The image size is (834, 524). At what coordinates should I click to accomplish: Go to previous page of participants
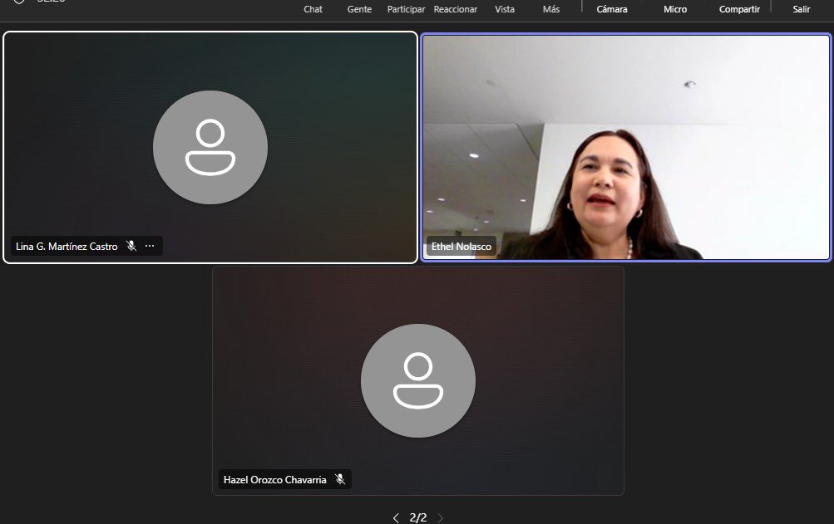[396, 517]
